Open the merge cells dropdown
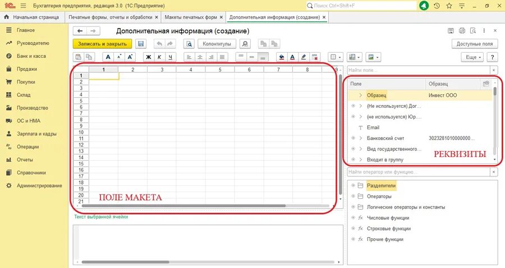 [355, 57]
